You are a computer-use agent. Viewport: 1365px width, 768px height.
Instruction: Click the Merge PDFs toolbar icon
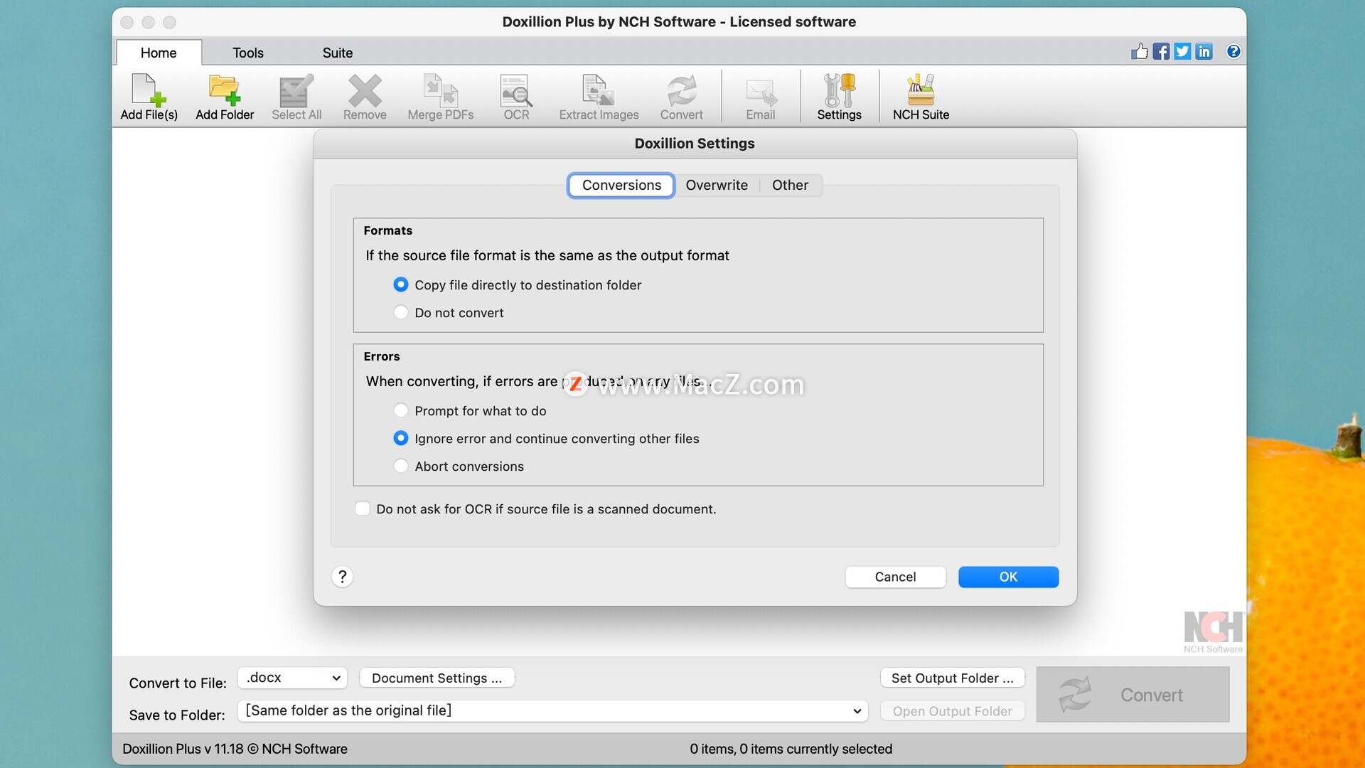point(441,97)
